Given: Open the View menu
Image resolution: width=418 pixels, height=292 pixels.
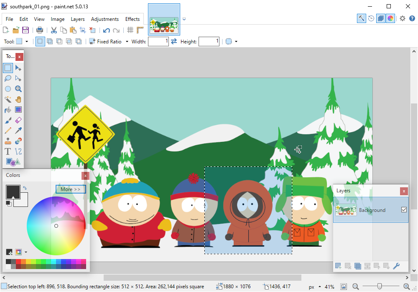Looking at the screenshot, I should click(39, 19).
